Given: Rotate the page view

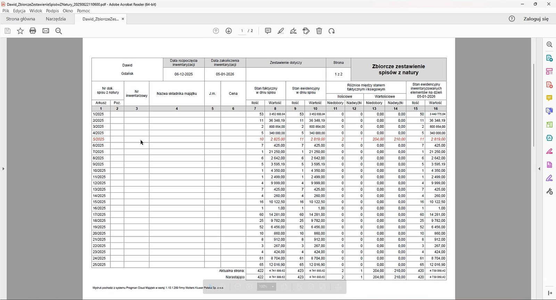Looking at the screenshot, I should [332, 31].
